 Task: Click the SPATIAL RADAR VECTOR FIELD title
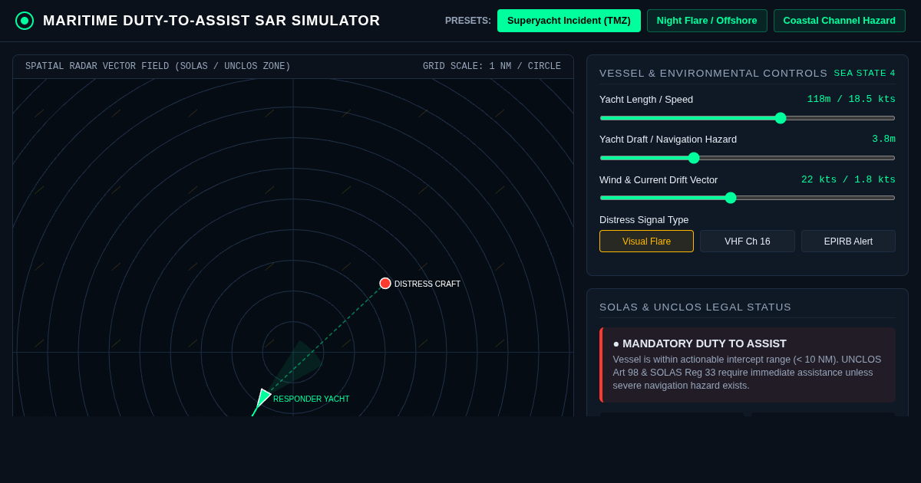click(x=158, y=67)
